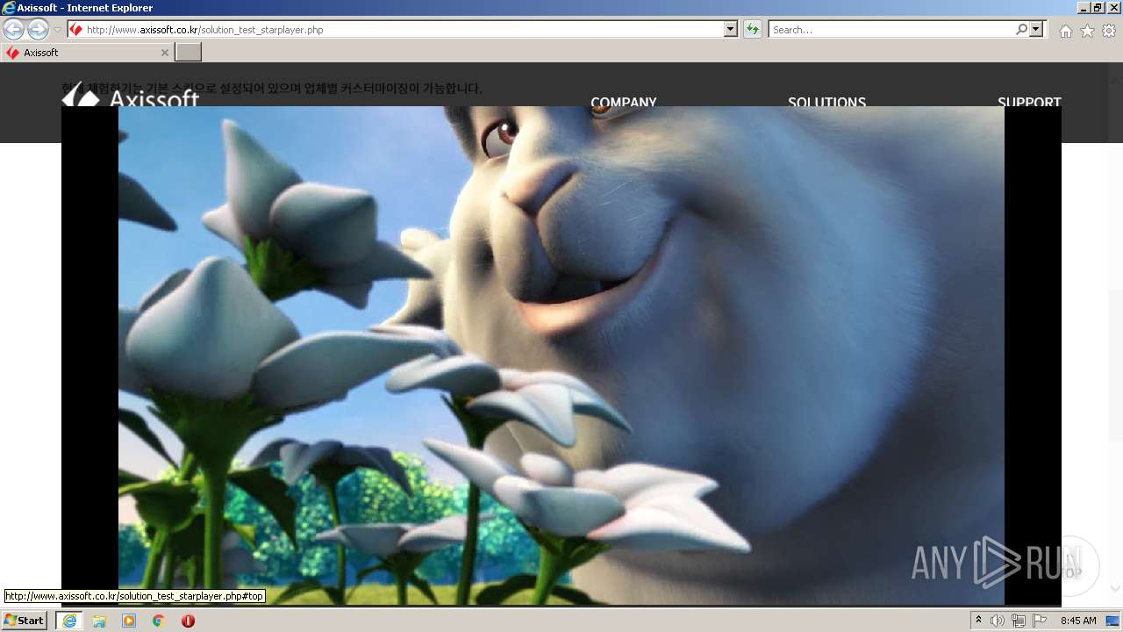This screenshot has width=1123, height=632.
Task: Expand the address bar autocomplete dropdown
Action: pyautogui.click(x=731, y=30)
